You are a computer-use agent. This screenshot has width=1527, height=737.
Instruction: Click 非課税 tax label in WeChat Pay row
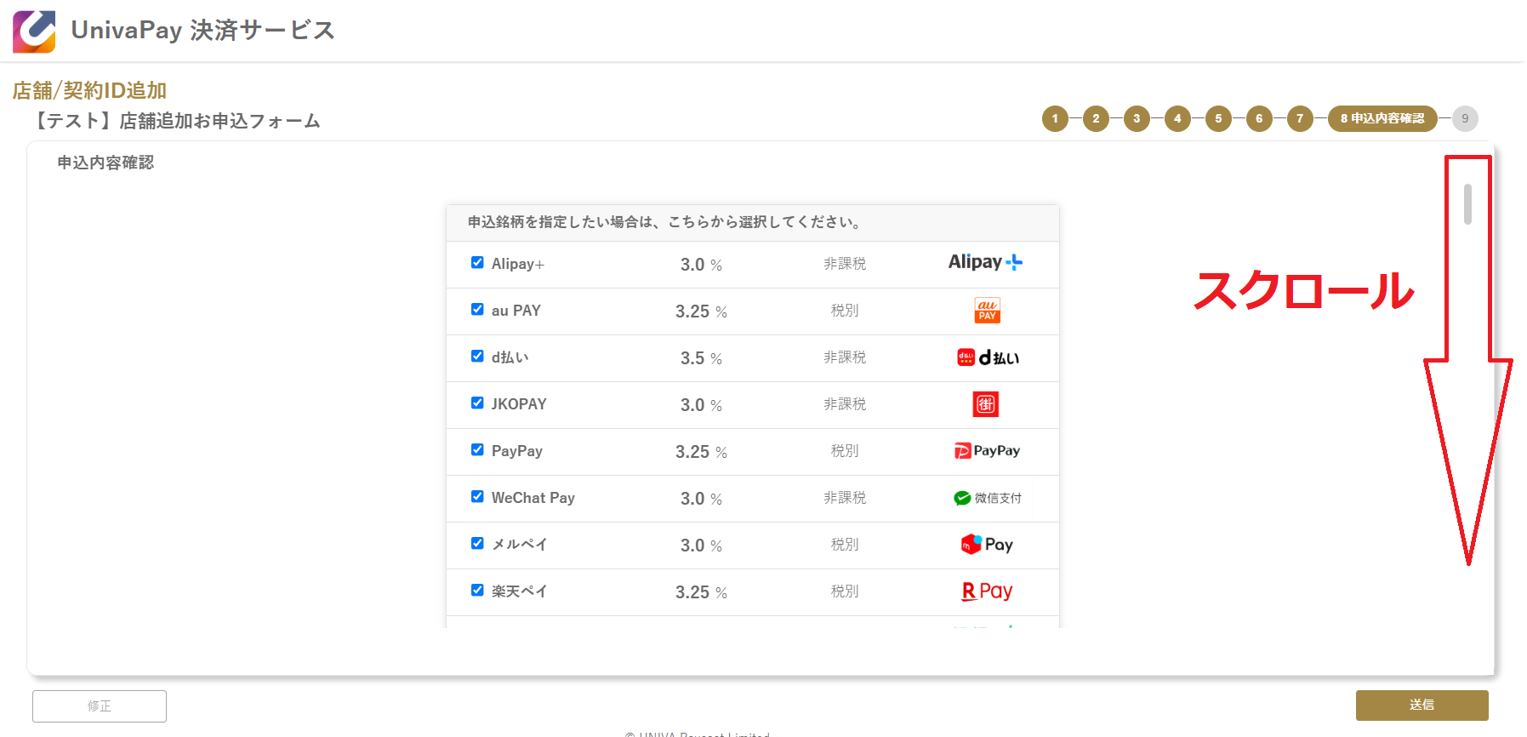coord(845,498)
